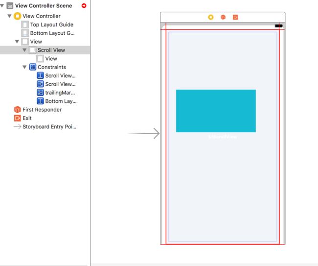Collapse the top-level View disclosure triangle

pyautogui.click(x=17, y=42)
